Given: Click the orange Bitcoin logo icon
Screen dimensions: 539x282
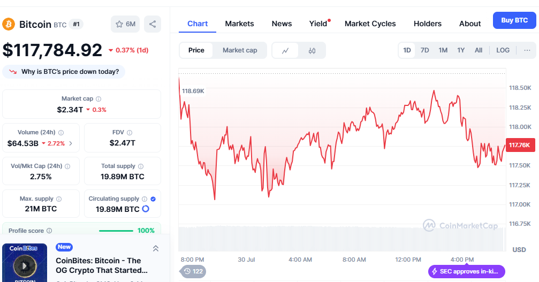Looking at the screenshot, I should [9, 24].
